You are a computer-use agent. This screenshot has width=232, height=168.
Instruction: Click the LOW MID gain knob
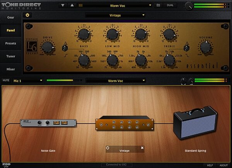tap(113, 34)
